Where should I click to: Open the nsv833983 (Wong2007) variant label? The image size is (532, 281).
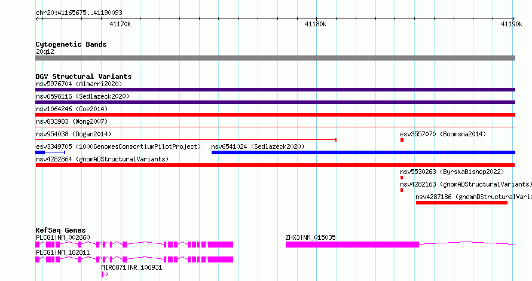click(72, 121)
